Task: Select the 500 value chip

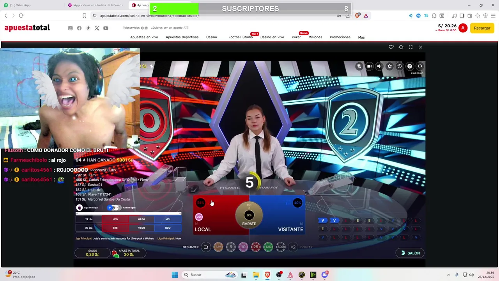Action: coord(281,247)
